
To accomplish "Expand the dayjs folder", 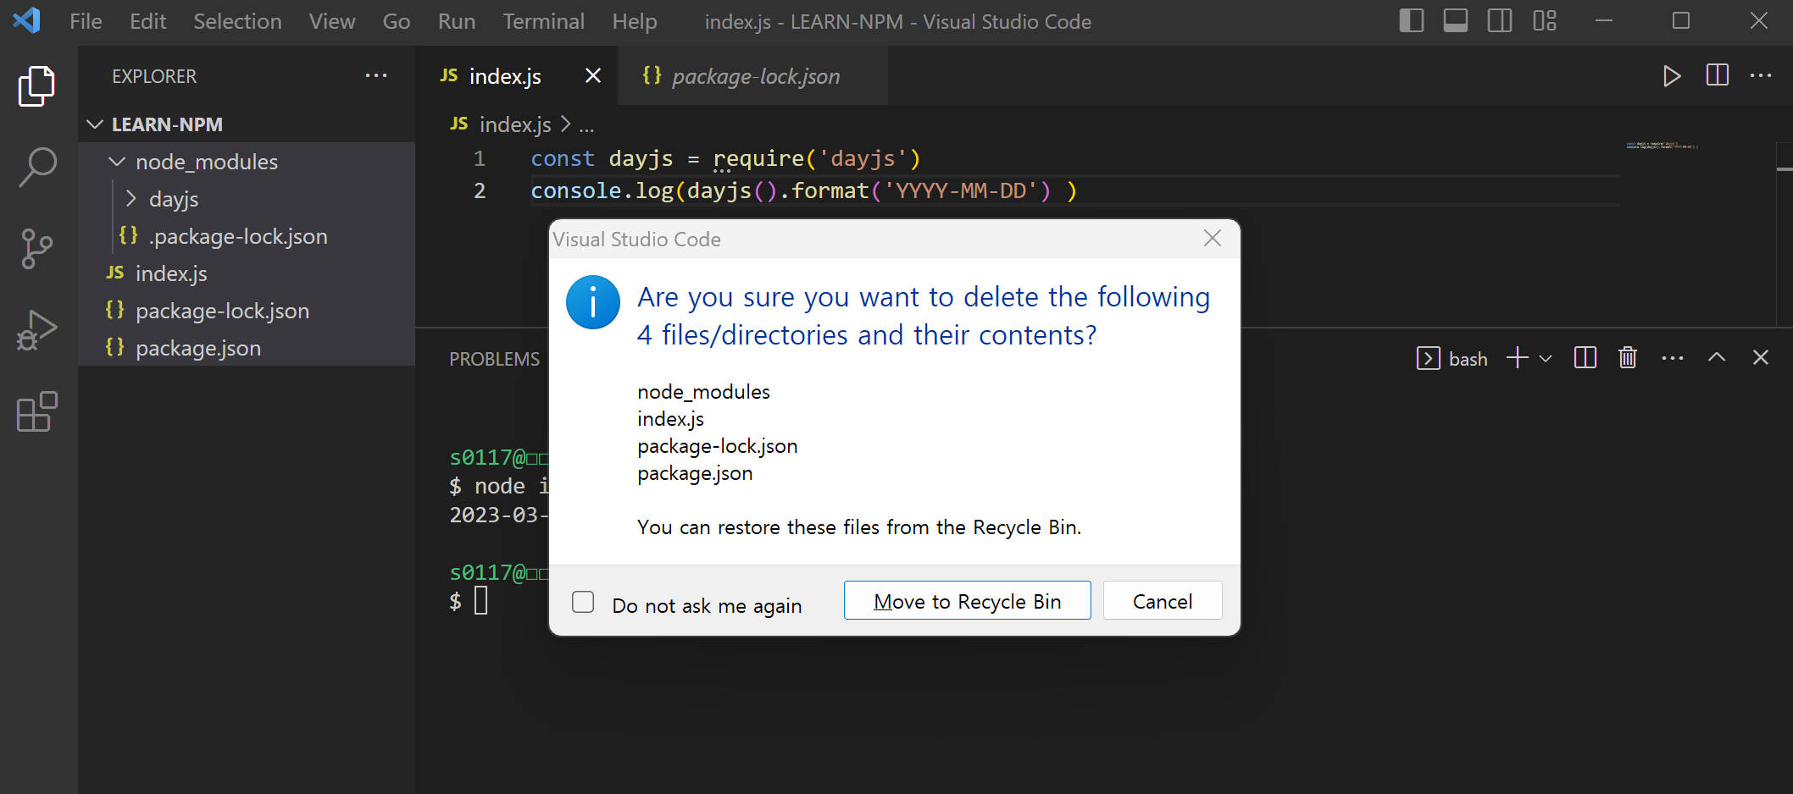I will 130,199.
